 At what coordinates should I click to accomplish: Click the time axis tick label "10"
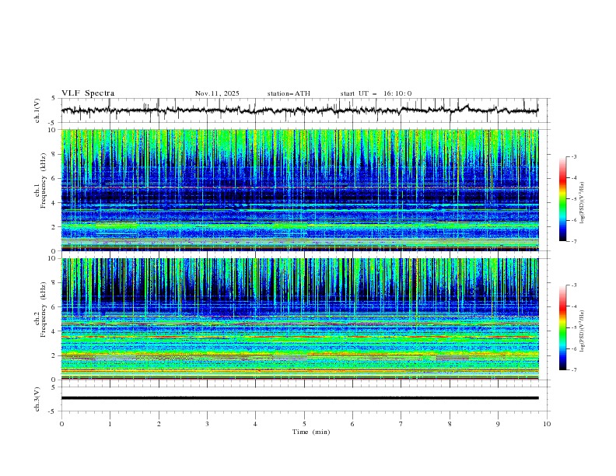tap(547, 424)
